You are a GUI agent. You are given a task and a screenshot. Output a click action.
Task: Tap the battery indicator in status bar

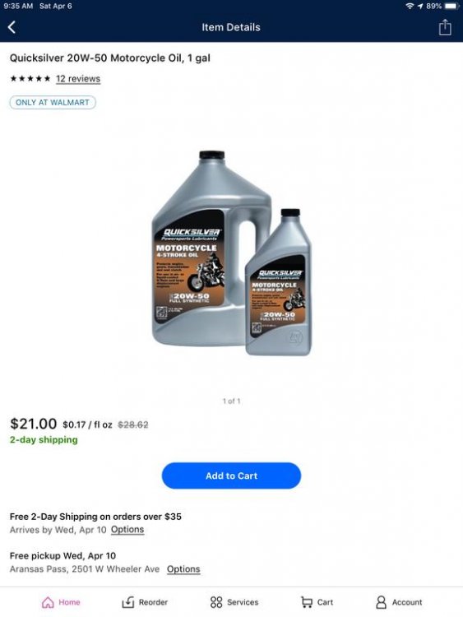tap(451, 7)
